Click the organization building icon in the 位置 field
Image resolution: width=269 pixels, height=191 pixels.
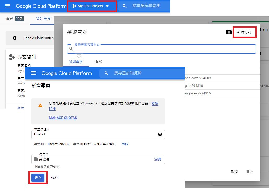(36, 159)
